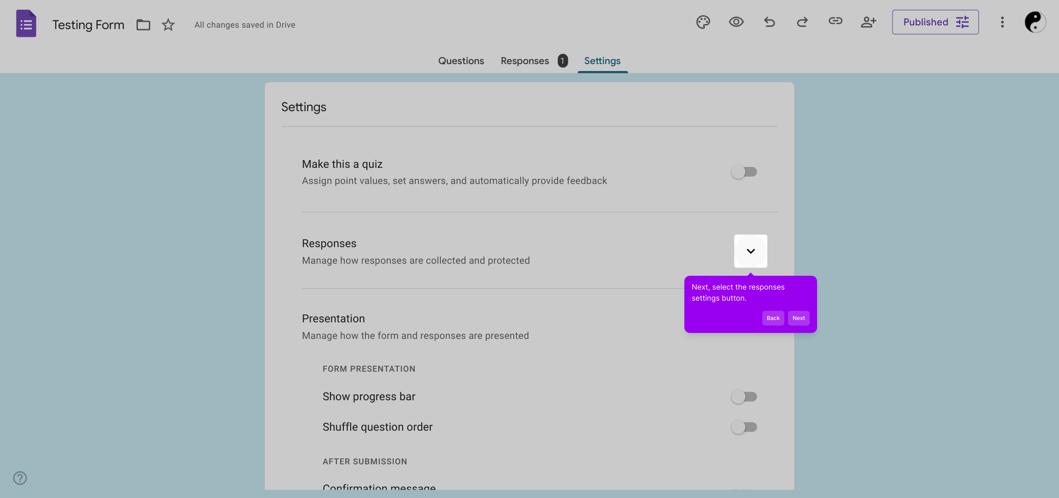This screenshot has width=1059, height=498.
Task: Click the undo arrow icon
Action: (x=769, y=22)
